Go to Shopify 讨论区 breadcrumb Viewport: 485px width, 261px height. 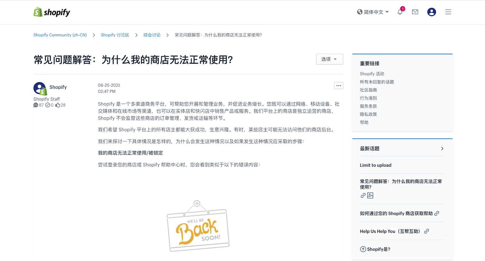coord(115,35)
